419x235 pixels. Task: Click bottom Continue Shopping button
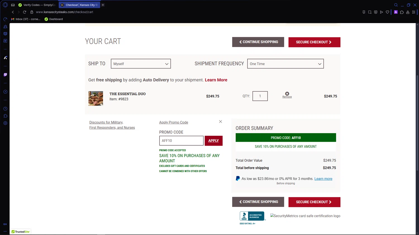click(258, 202)
